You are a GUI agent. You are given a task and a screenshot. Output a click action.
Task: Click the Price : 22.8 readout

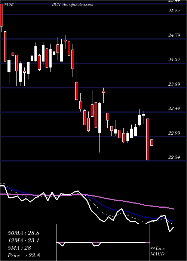coord(24,255)
